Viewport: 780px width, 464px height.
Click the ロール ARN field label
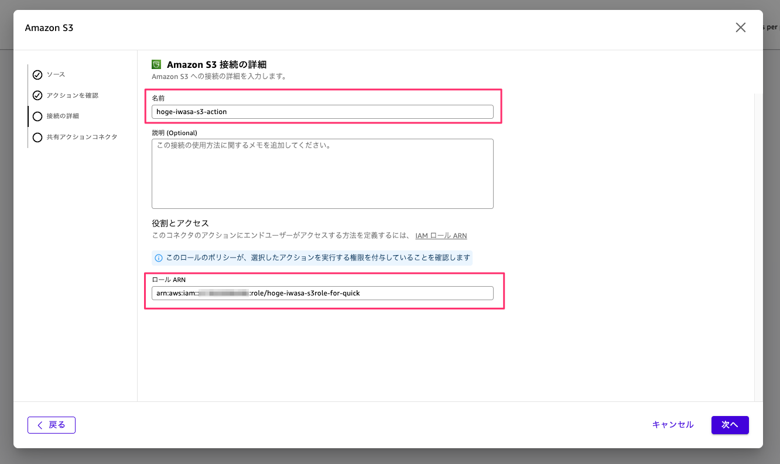click(169, 280)
